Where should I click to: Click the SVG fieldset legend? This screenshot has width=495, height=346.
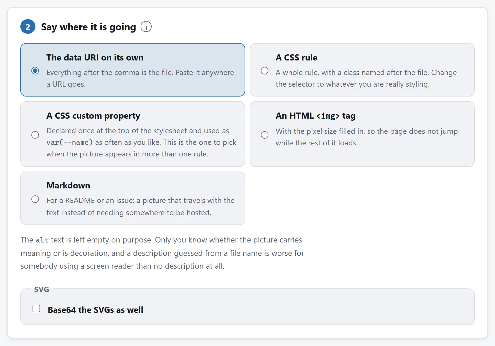click(42, 289)
